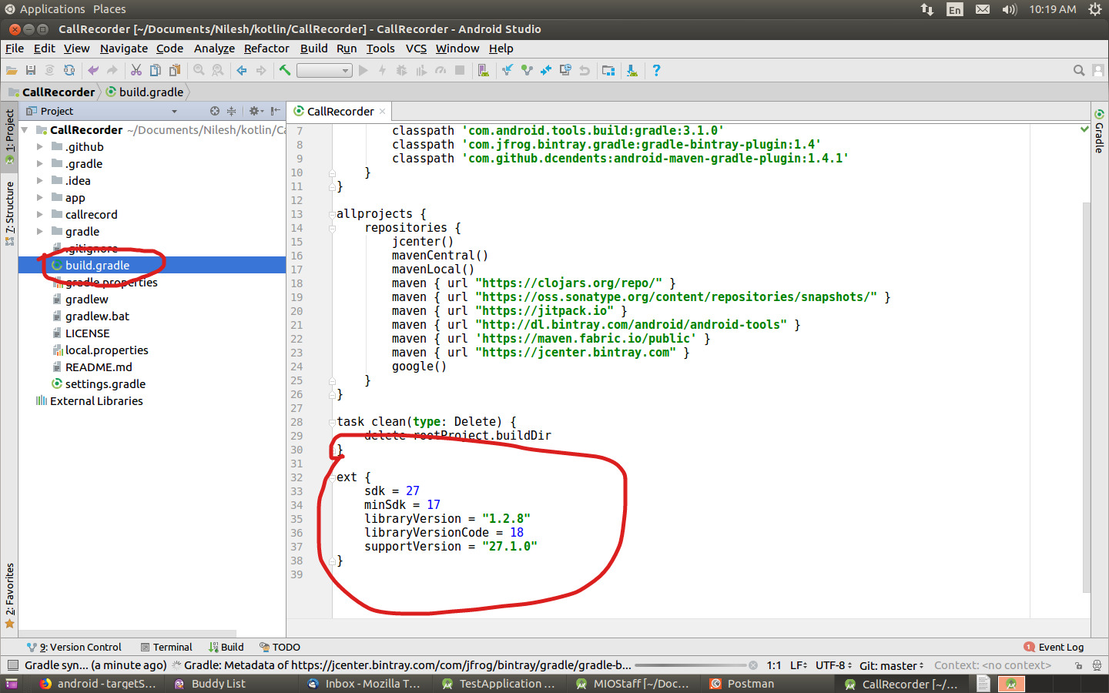This screenshot has height=693, width=1109.
Task: Open the Build menu
Action: coord(313,49)
